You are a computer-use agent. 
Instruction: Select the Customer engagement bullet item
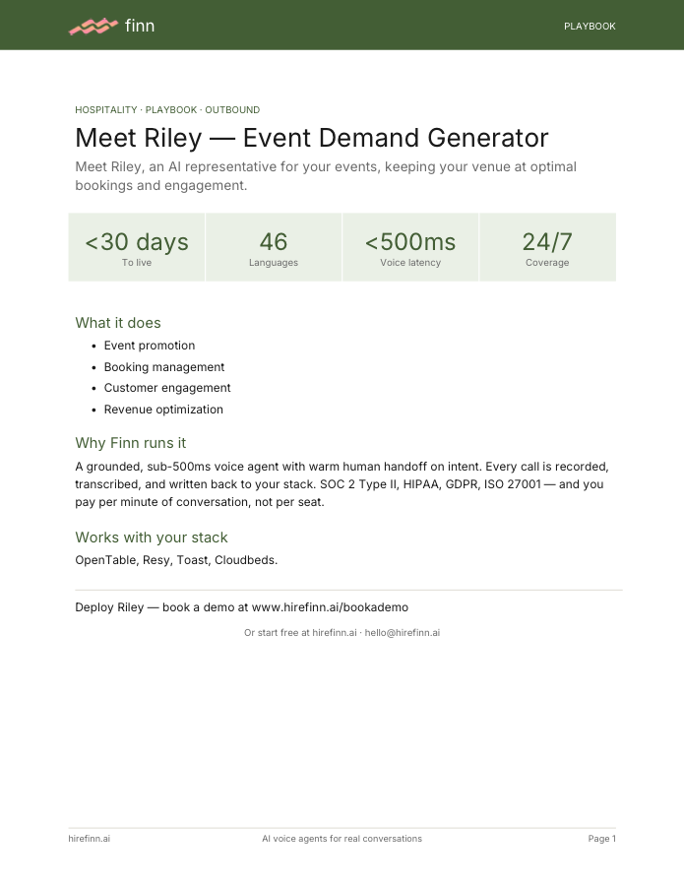pos(167,388)
